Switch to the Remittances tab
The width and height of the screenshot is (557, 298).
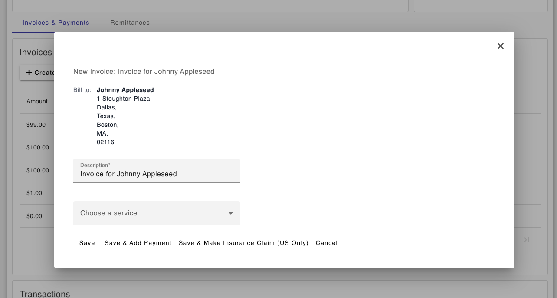click(x=130, y=23)
